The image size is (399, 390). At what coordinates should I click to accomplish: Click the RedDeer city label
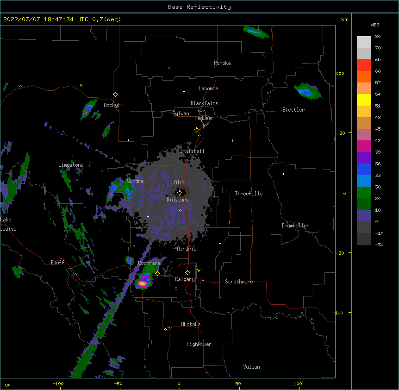[204, 118]
